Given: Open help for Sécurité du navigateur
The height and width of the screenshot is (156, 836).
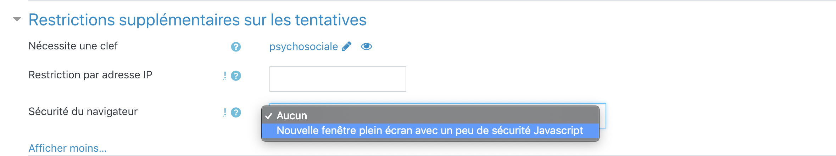Looking at the screenshot, I should click(236, 113).
